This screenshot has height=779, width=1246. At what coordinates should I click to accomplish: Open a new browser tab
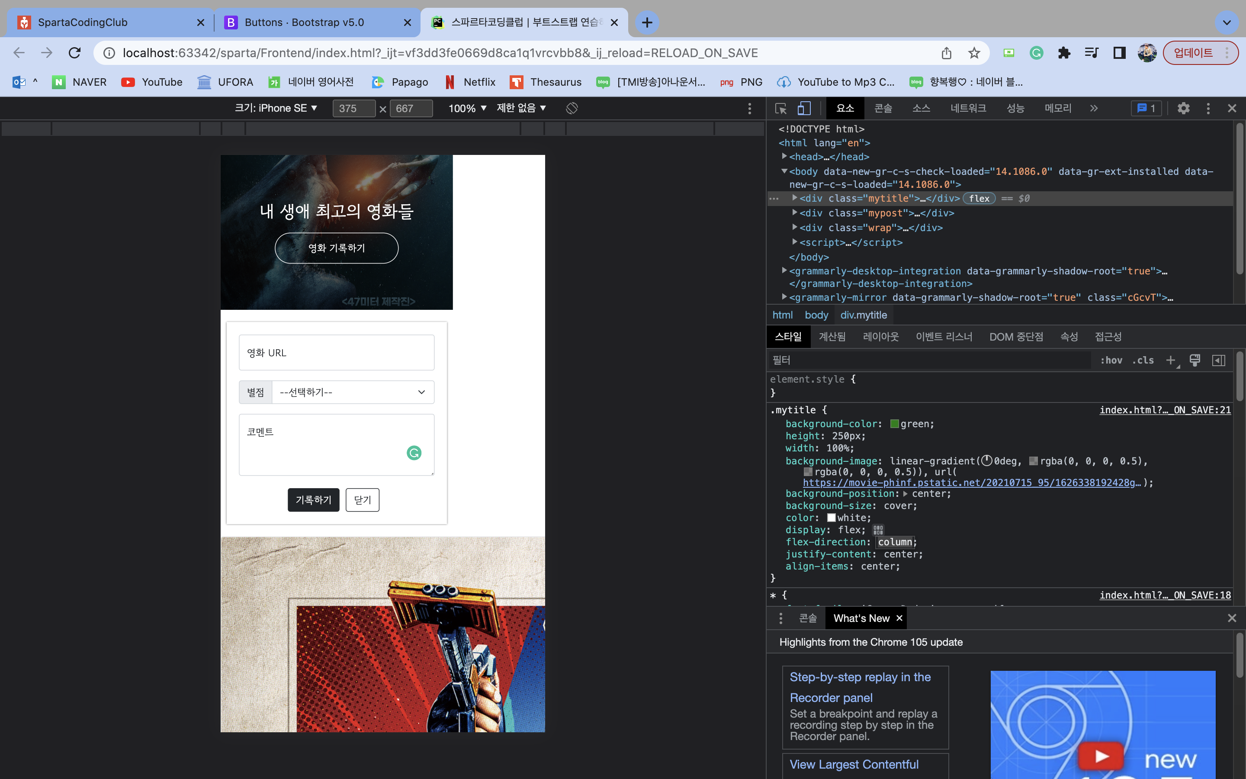(x=647, y=23)
